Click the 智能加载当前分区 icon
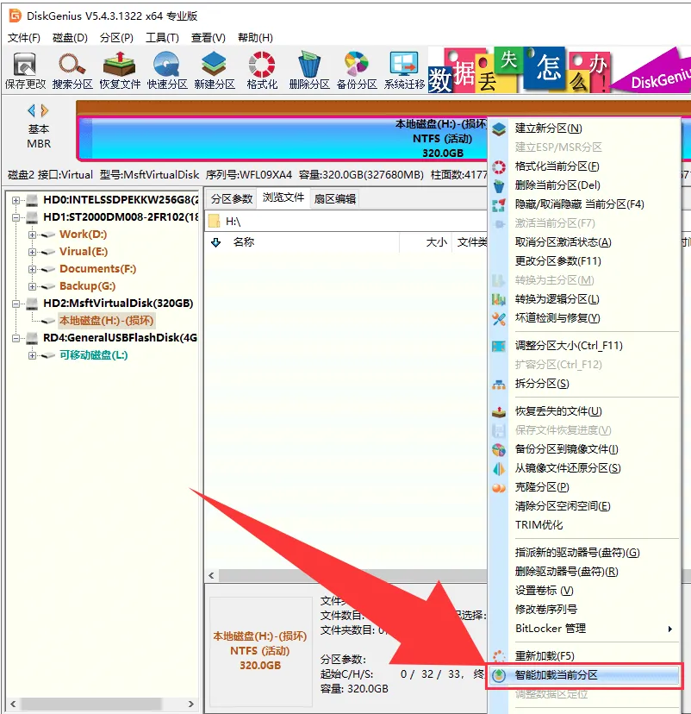Image resolution: width=691 pixels, height=714 pixels. coord(499,675)
